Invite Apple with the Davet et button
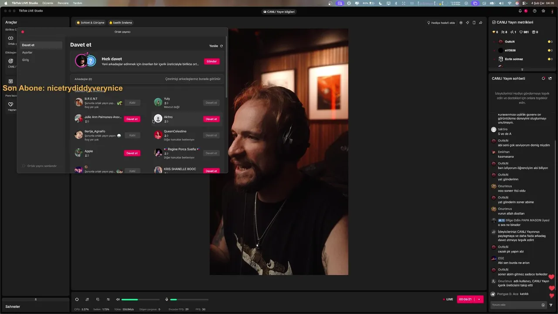Viewport: 558px width, 314px height. pos(132,153)
